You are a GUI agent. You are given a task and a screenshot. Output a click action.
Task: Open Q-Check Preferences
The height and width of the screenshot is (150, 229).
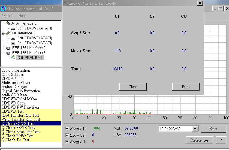(199, 140)
